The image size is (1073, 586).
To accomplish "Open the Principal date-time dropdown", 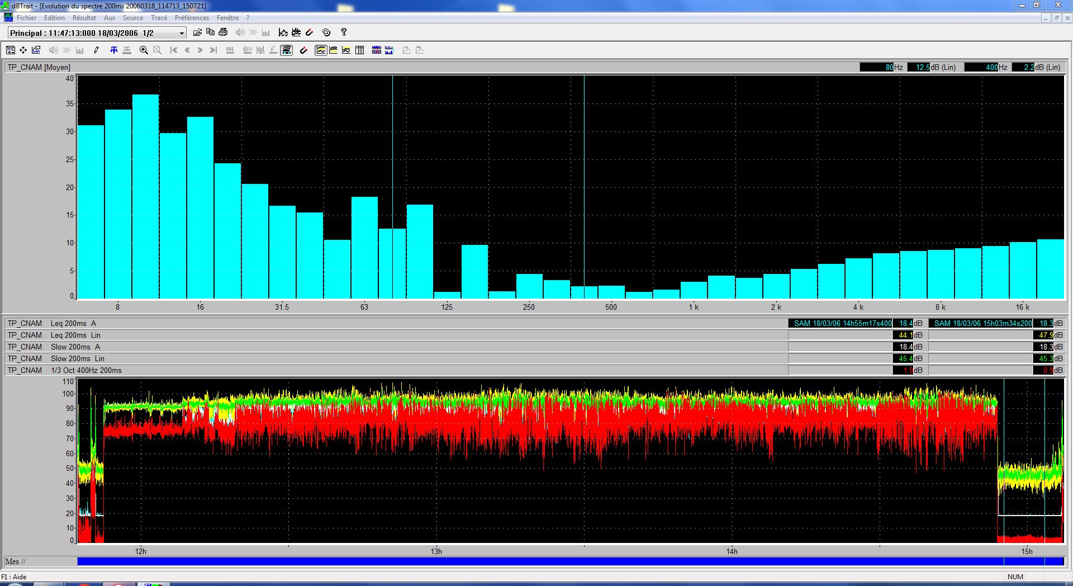I will click(181, 34).
